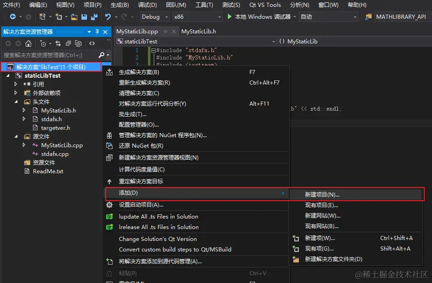Click the Home icon in Solution Explorer
This screenshot has width=432, height=283.
click(28, 43)
